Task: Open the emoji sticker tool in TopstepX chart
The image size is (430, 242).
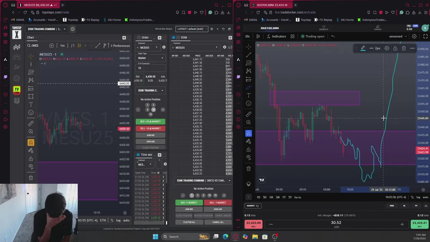Action: coord(31,113)
